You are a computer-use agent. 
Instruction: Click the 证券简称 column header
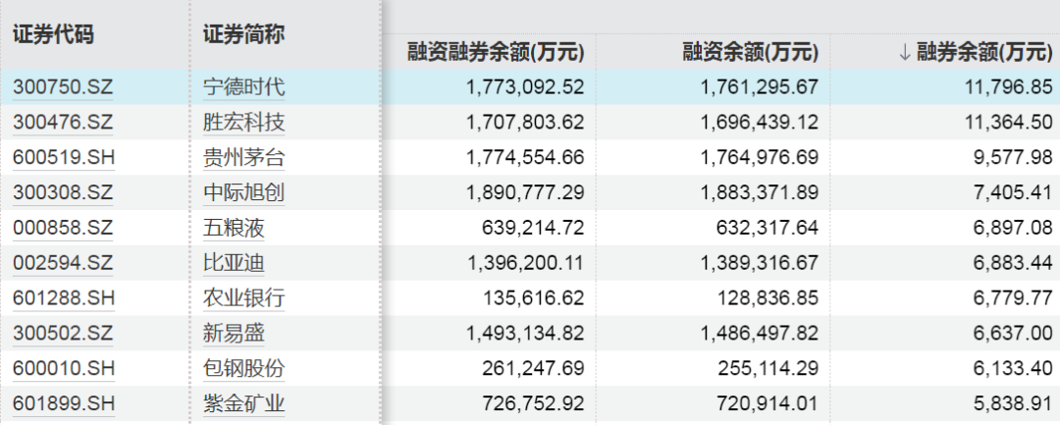pyautogui.click(x=243, y=34)
